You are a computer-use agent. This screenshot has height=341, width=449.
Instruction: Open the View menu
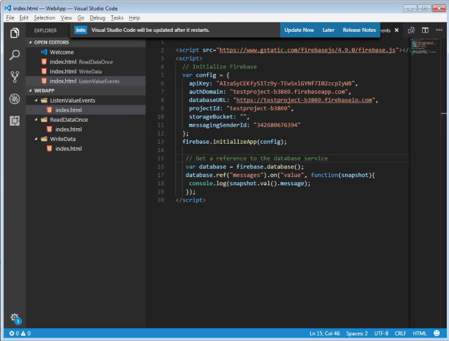pyautogui.click(x=66, y=18)
